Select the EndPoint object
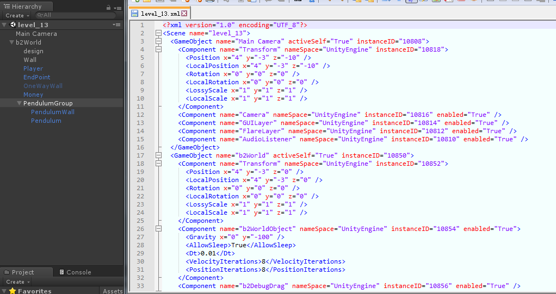Viewport: 556px width, 294px height. [37, 77]
